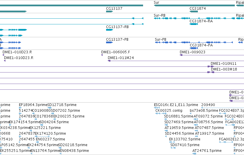Screen dimensions: 244x155
Task: Click the SD24456.5prime EST label
Action: [x=179, y=134]
